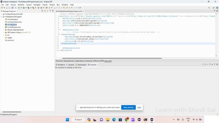Close the FirstSeleniumProgram/pom.xml editor tab
The image size is (219, 123).
(83, 11)
